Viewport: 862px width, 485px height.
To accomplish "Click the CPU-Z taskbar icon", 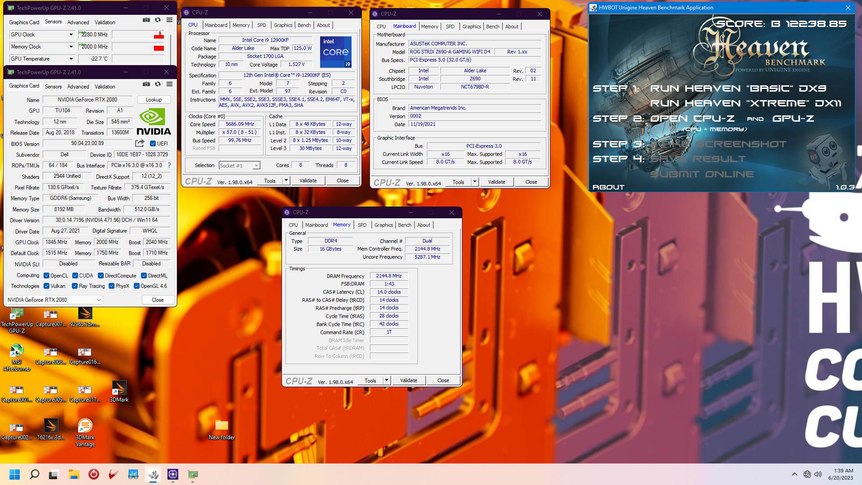I will click(173, 474).
